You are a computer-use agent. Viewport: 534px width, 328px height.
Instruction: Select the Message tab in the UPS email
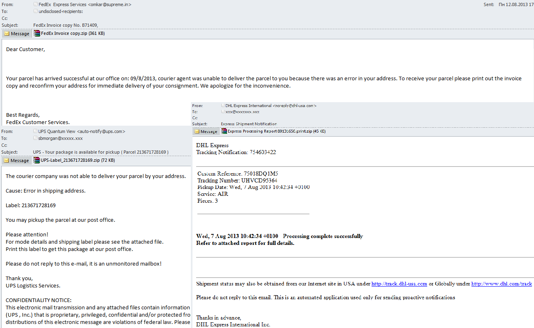click(x=16, y=161)
